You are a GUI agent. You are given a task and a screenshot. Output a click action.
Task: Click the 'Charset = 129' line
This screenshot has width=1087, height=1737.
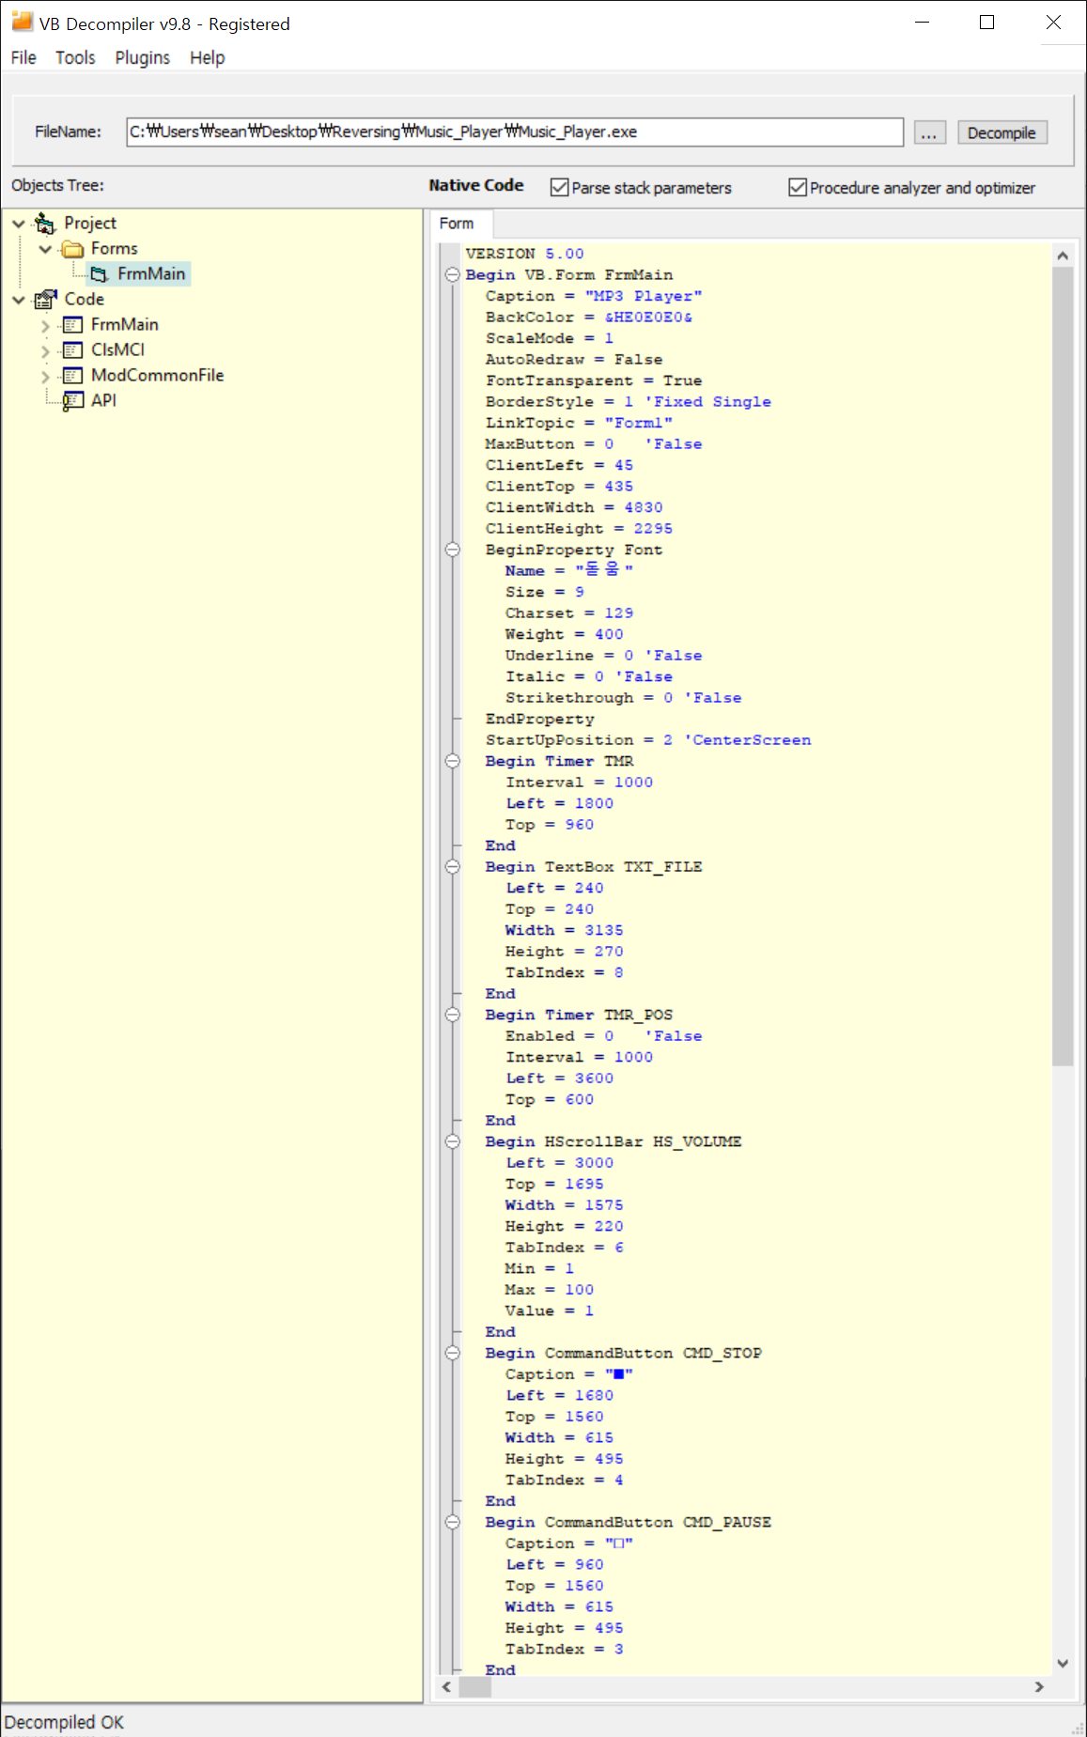coord(569,613)
